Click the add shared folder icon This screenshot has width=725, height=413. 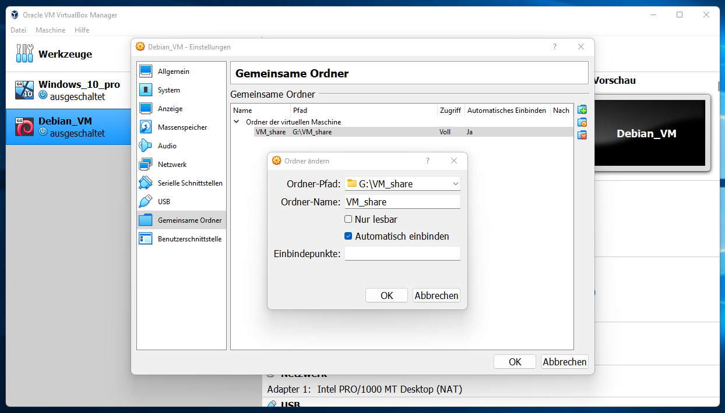coord(582,110)
